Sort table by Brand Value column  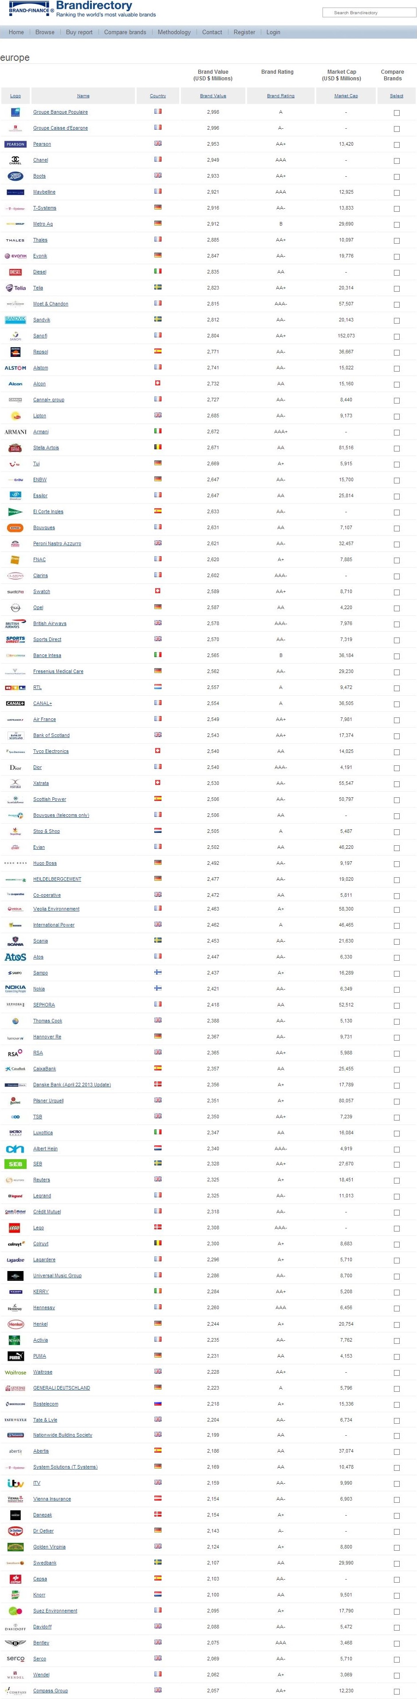pyautogui.click(x=213, y=95)
